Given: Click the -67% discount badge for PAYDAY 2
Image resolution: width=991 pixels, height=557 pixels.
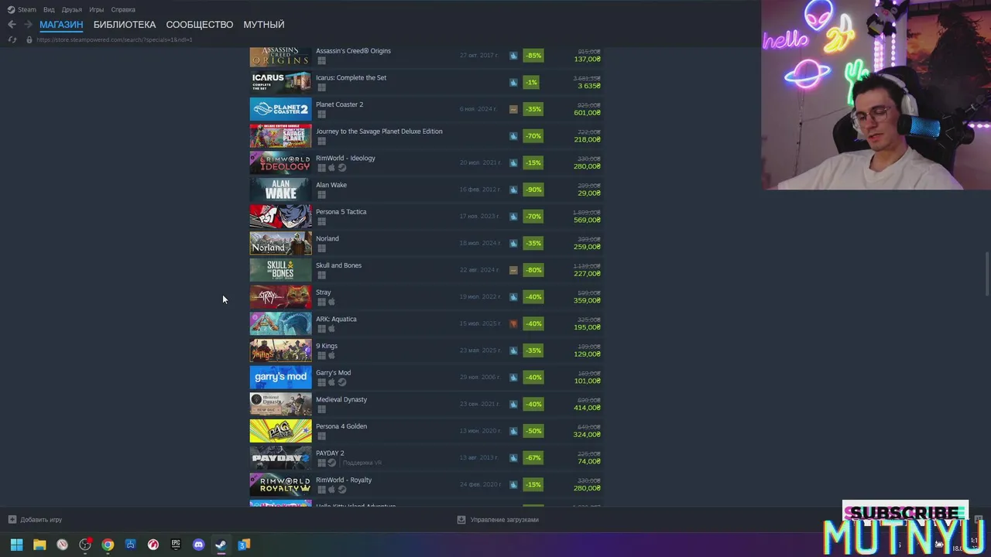Looking at the screenshot, I should [x=533, y=458].
